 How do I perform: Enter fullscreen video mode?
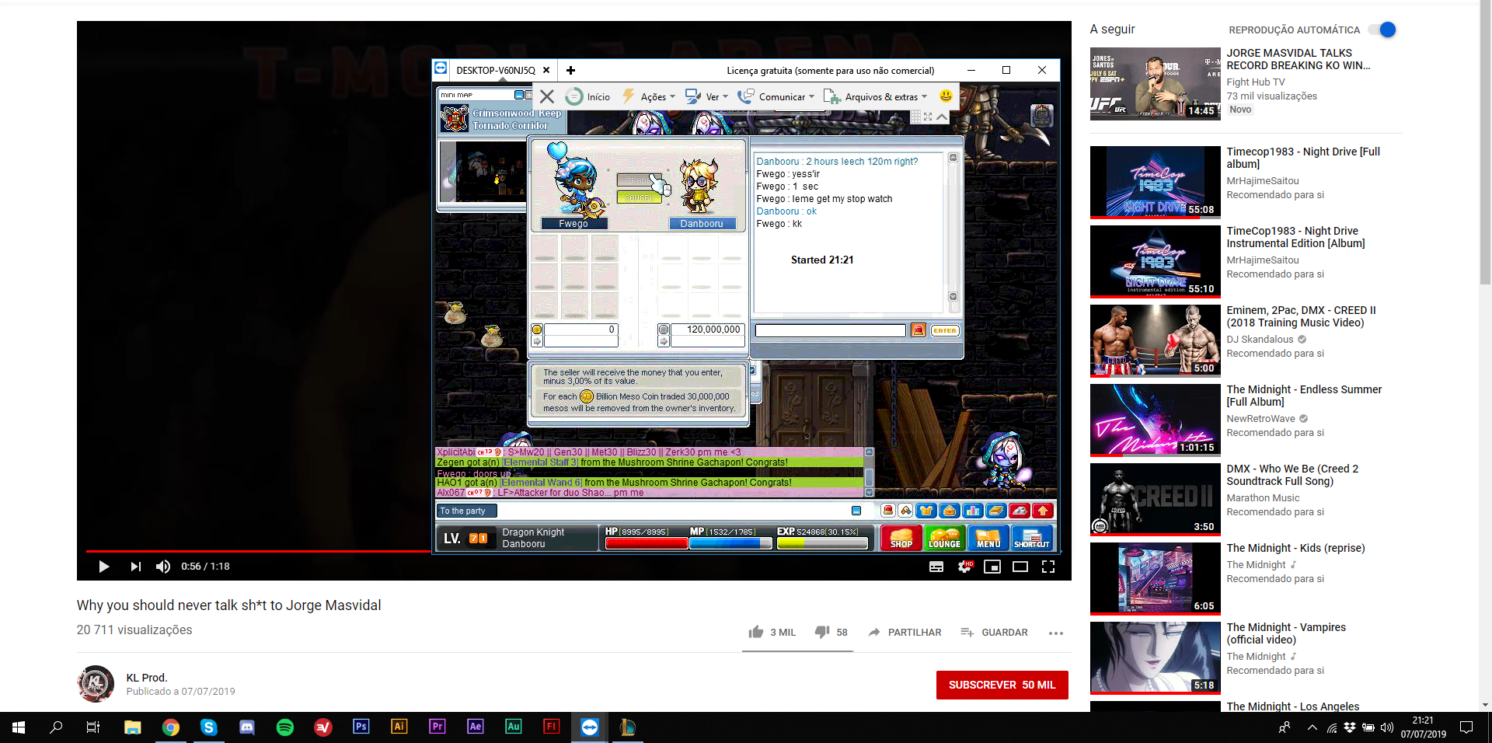(x=1048, y=567)
